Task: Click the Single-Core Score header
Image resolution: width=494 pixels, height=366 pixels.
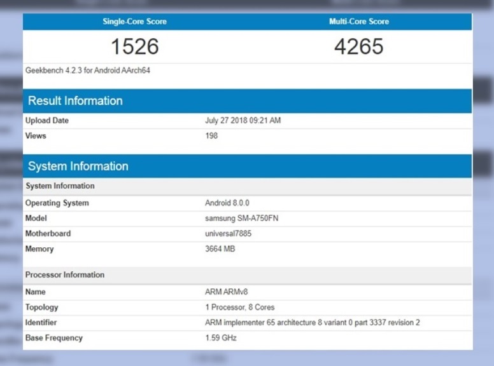Action: [134, 22]
